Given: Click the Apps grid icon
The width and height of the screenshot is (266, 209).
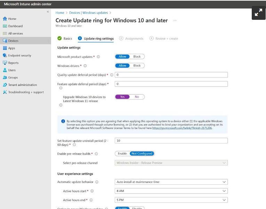Looking at the screenshot, I should click(x=5, y=48).
